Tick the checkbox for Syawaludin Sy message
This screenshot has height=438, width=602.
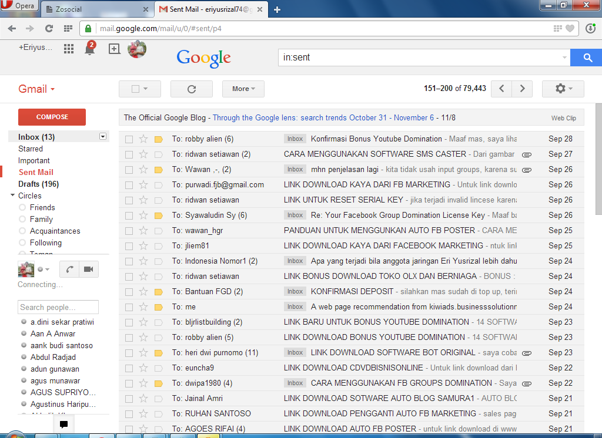tap(129, 215)
